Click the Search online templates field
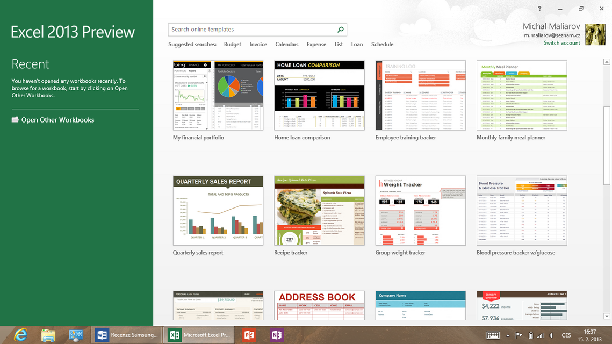 [253, 30]
